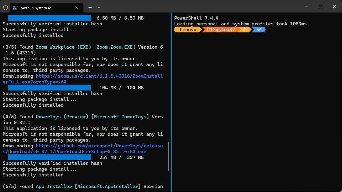Viewport: 342px width, 192px height.
Task: Click the 'Zoom Workplace (EXE)' package name
Action: pyautogui.click(x=63, y=47)
